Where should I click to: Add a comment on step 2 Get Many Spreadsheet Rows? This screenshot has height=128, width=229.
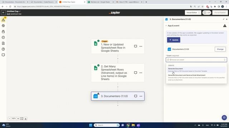coord(136,73)
